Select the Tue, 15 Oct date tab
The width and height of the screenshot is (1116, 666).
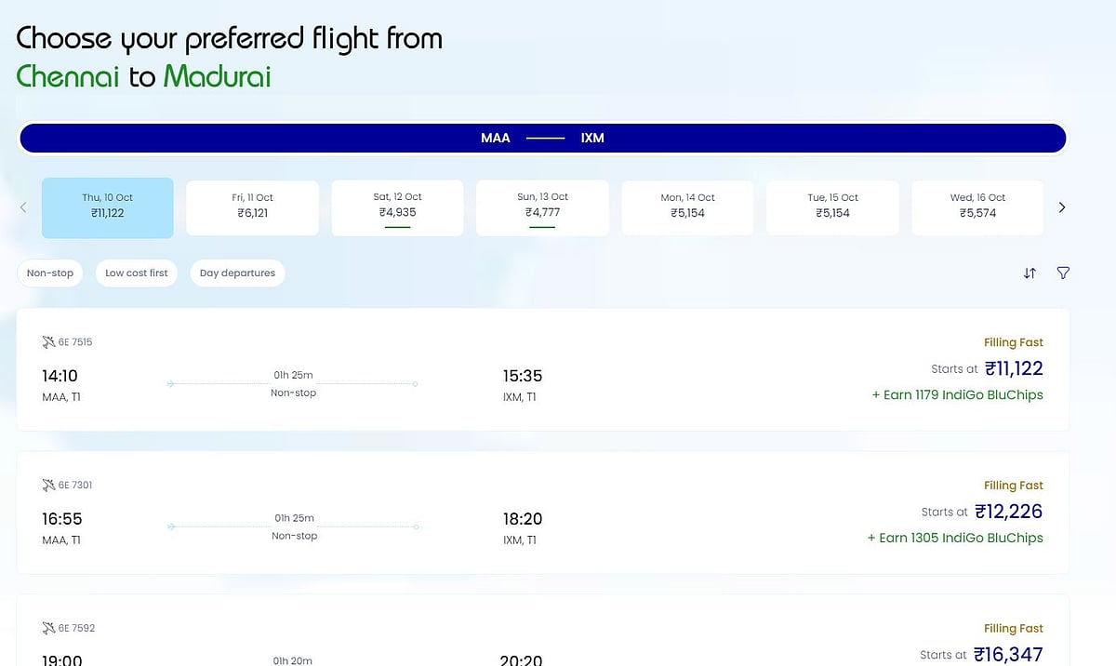click(x=832, y=207)
